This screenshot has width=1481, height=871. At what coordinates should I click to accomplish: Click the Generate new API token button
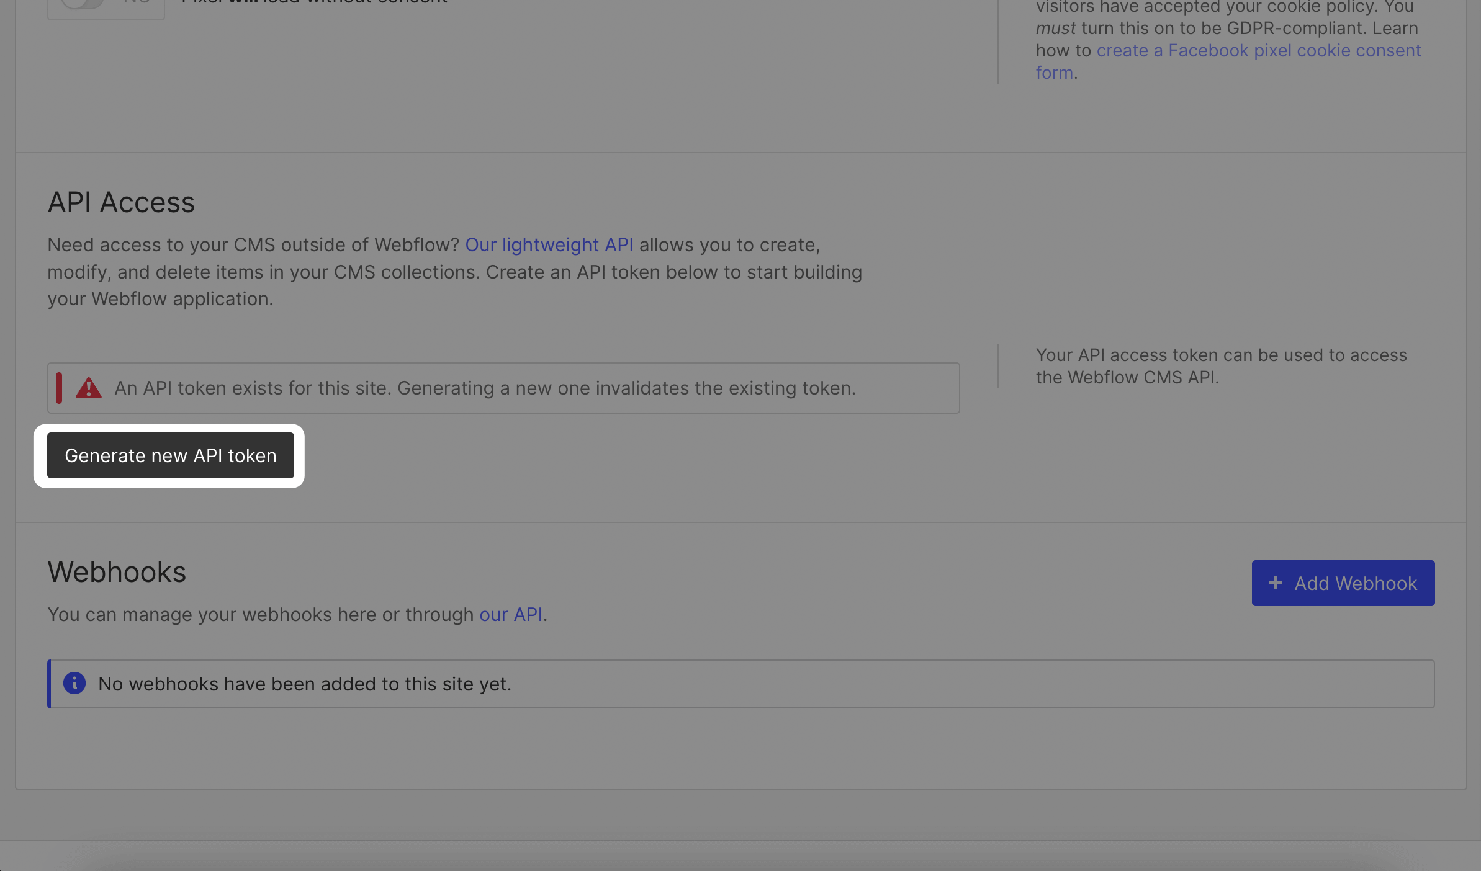[x=170, y=456]
